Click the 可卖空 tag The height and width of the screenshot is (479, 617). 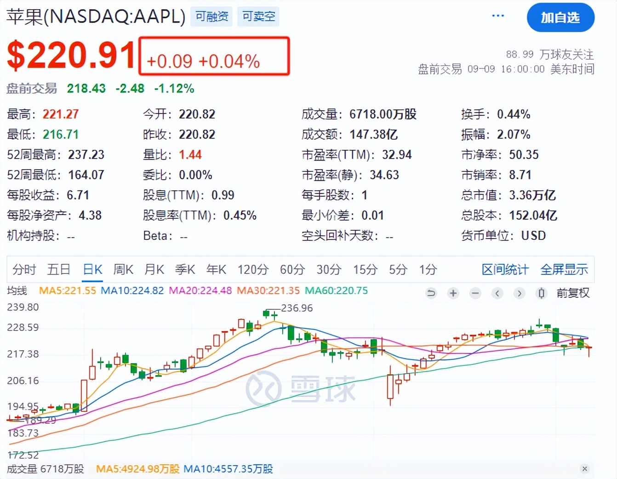(x=258, y=17)
